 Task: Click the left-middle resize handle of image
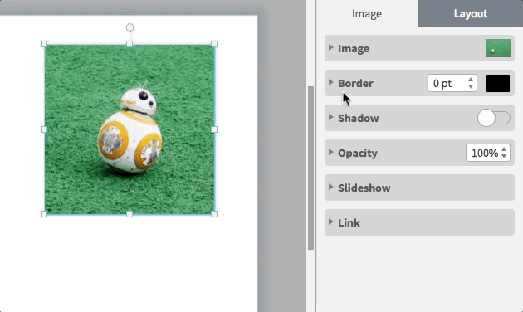tap(44, 129)
